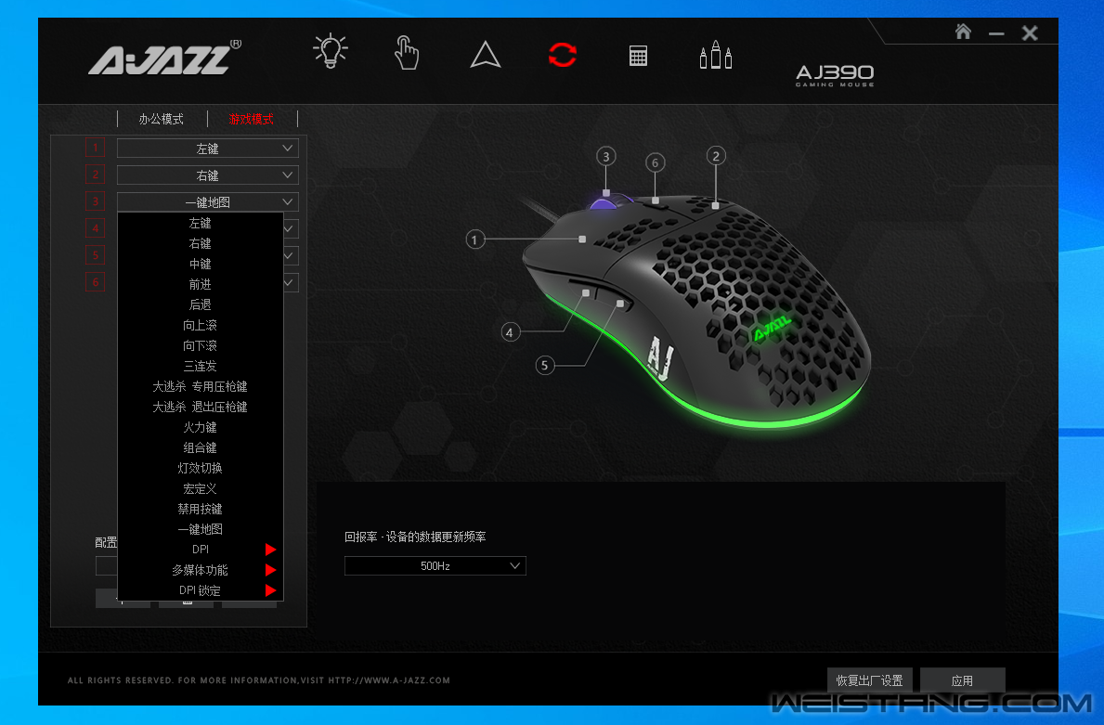
Task: Open the 500Hz report rate dropdown
Action: (435, 566)
